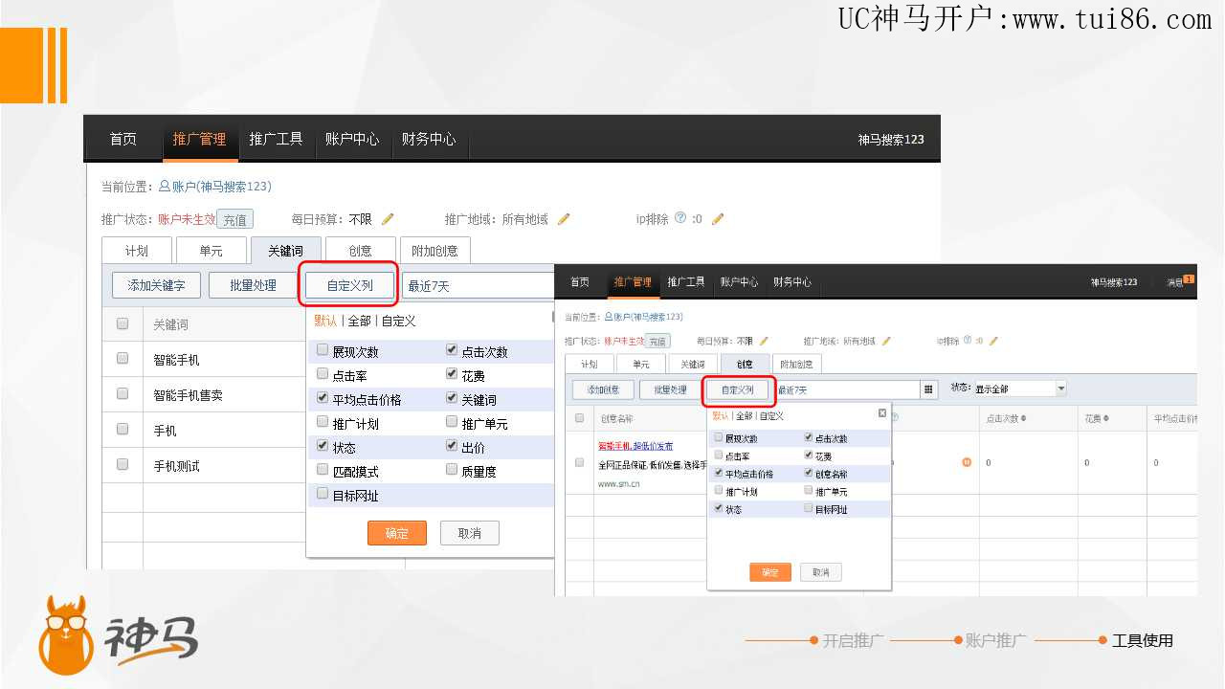
Task: Uncheck 平均点击价格 in the 关键词 window popup
Action: point(323,399)
